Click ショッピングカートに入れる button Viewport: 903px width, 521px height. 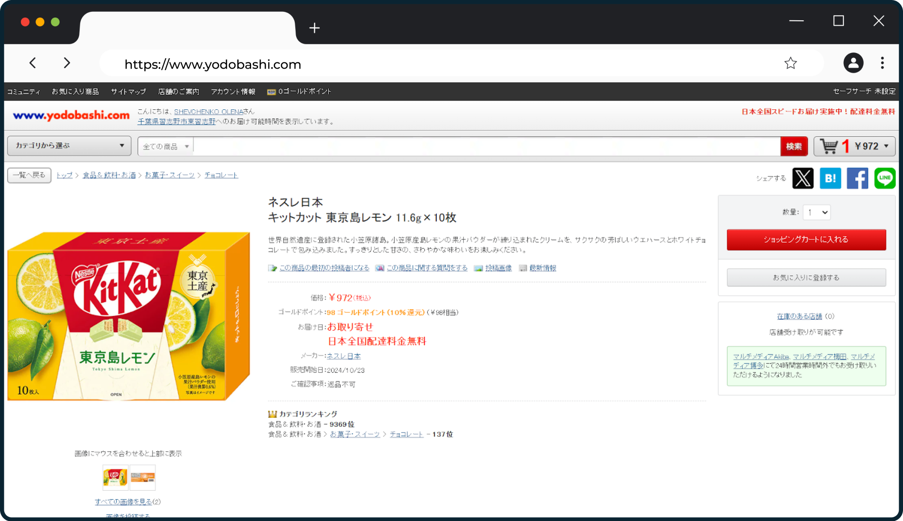pyautogui.click(x=806, y=239)
